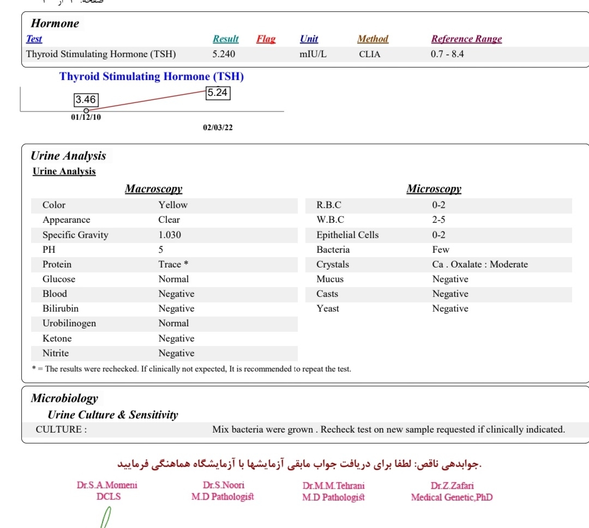Screen dimensions: 589x528
Task: Click the chart data point circle at 01/12/10
Action: [x=86, y=111]
